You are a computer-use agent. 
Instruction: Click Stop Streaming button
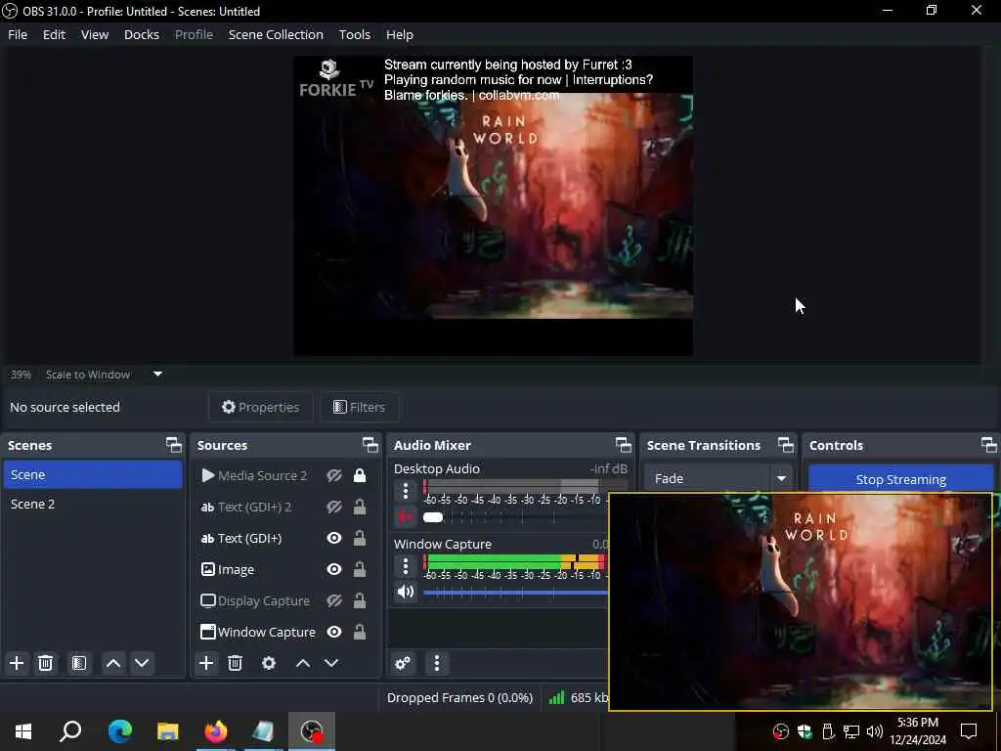tap(900, 479)
